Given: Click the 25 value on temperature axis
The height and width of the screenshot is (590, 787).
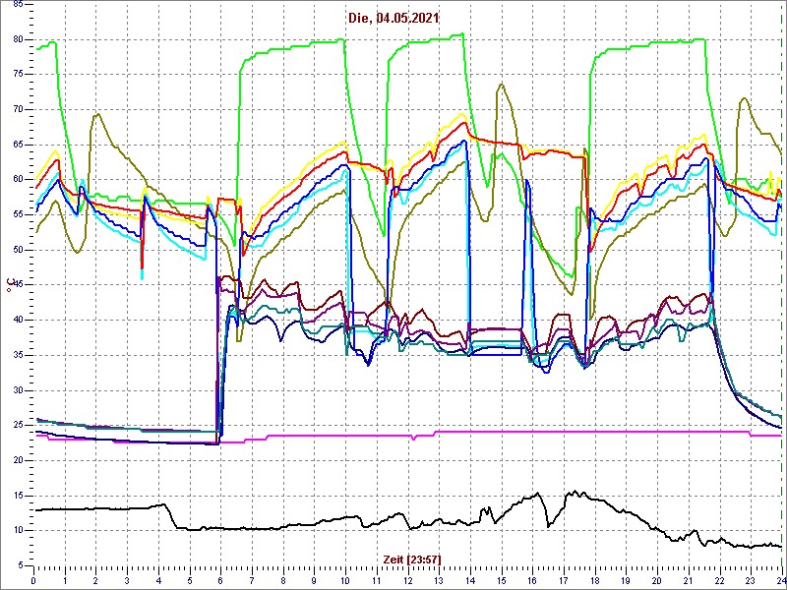Looking at the screenshot, I should [x=18, y=425].
